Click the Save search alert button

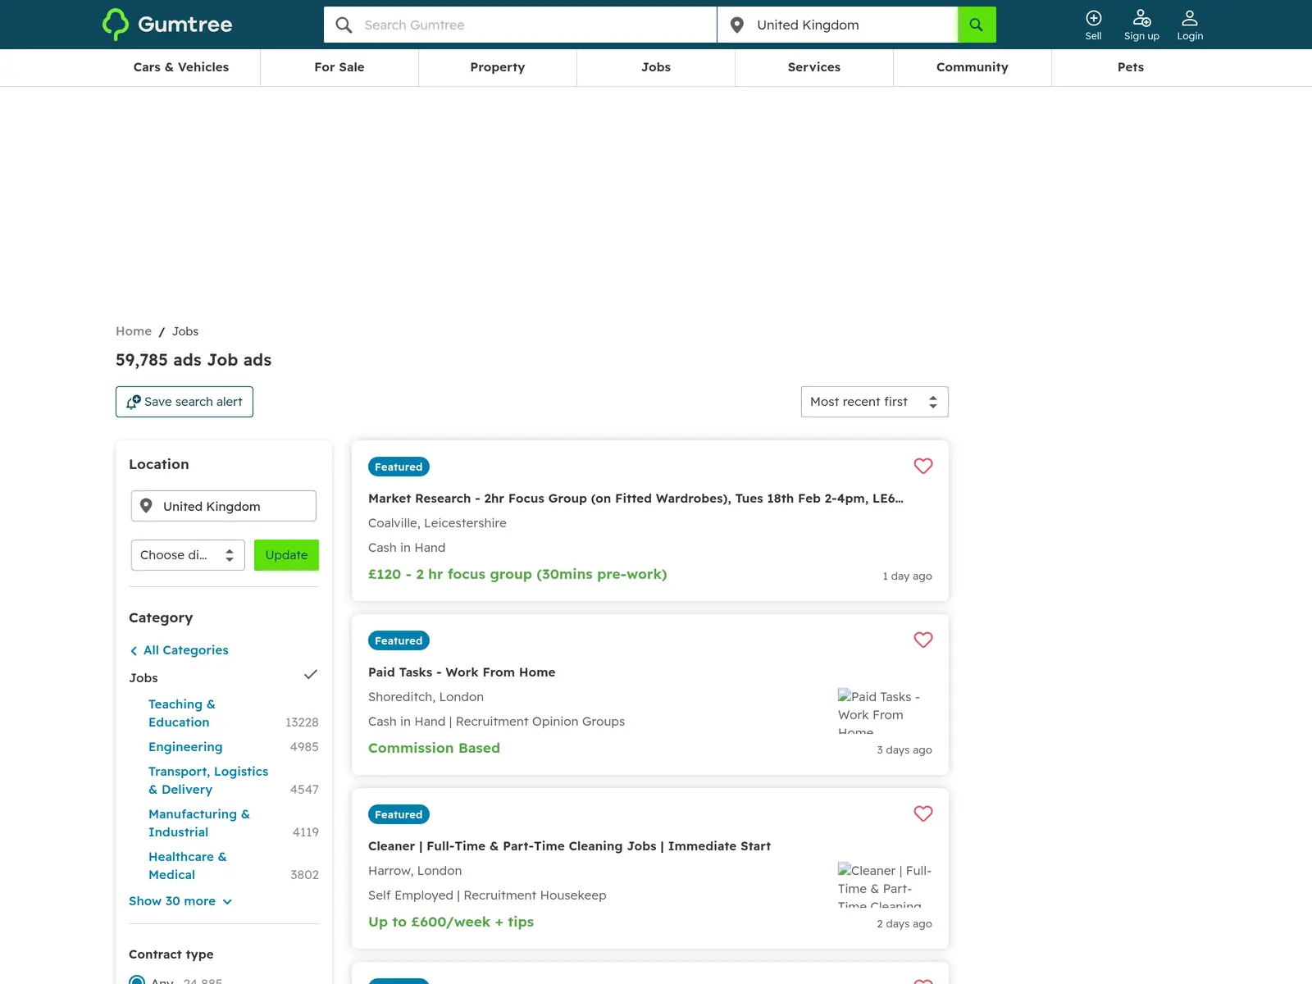[184, 402]
